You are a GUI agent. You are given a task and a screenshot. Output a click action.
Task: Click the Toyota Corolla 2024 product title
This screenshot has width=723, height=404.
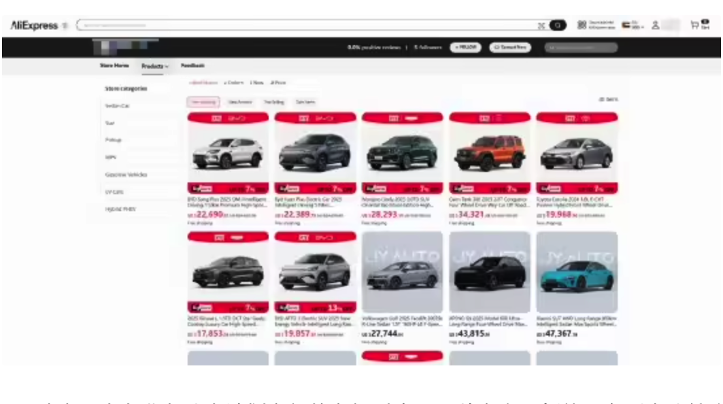coord(575,201)
